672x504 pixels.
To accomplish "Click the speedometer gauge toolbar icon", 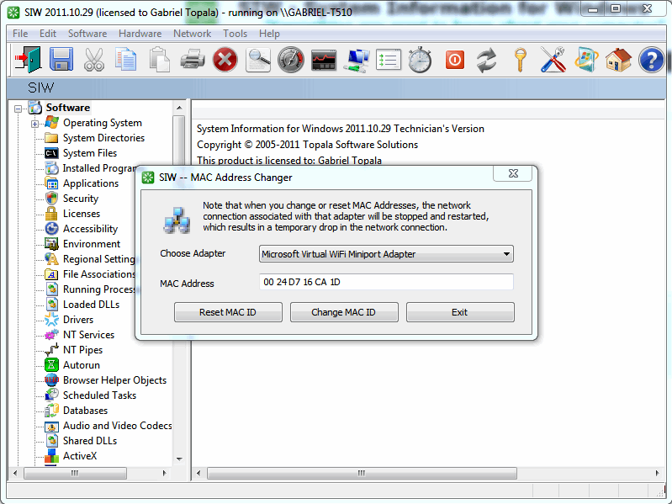I will (x=291, y=60).
